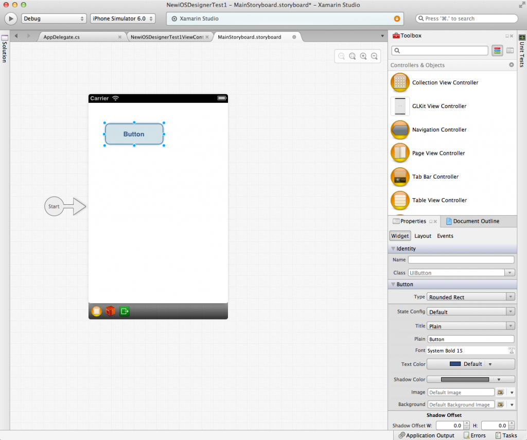Close the AppDelegate.cs tab
Viewport: 527px width, 440px height.
tap(119, 37)
